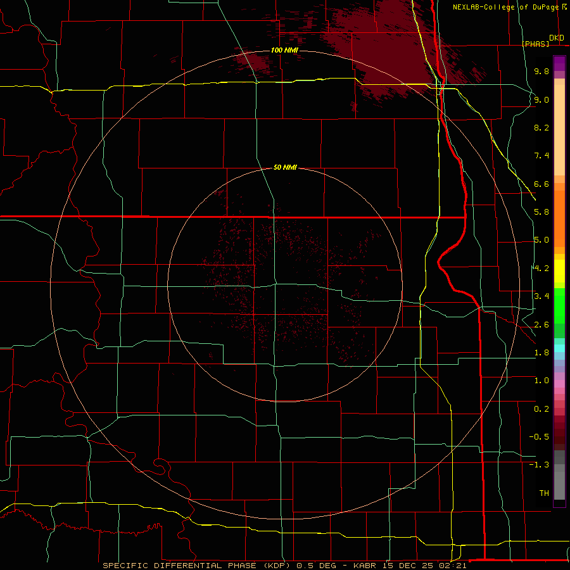This screenshot has width=570, height=570.
Task: Click the 6.6 scale value
Action: (541, 184)
